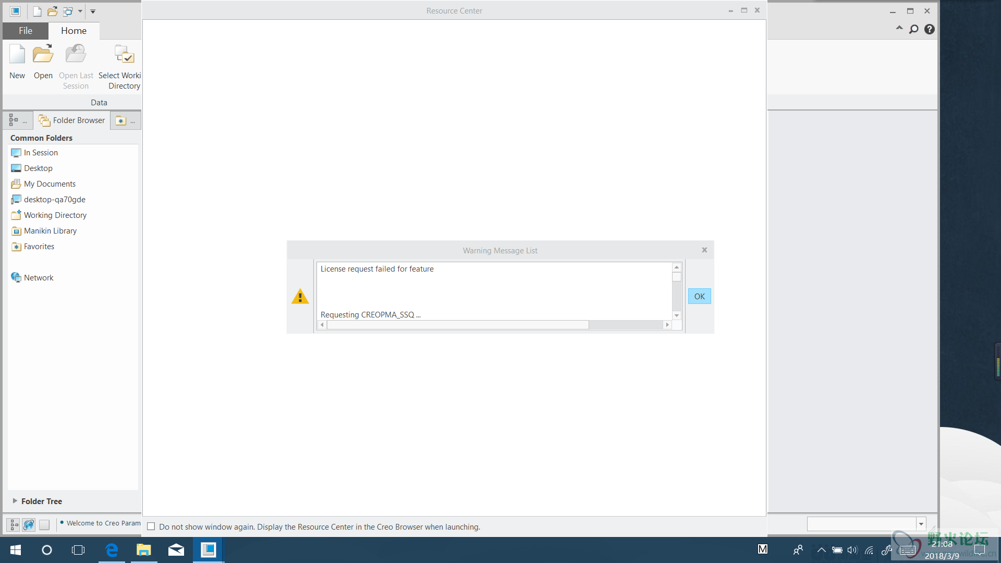The width and height of the screenshot is (1001, 563).
Task: Minimize the Resource Center window
Action: pos(730,10)
